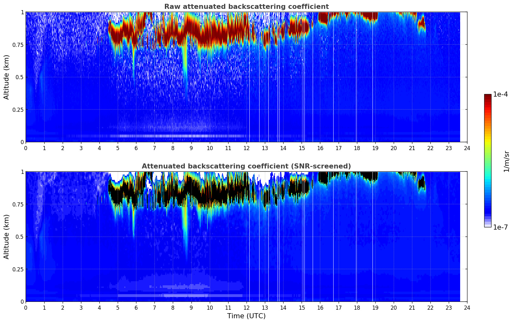Click the dark red cloud band in raw plot
This screenshot has width=513, height=323.
(x=209, y=33)
